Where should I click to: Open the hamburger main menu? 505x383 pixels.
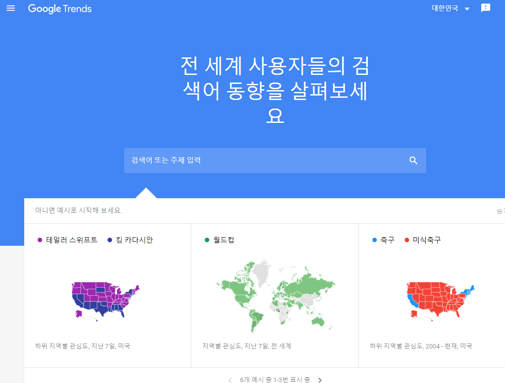coord(11,9)
